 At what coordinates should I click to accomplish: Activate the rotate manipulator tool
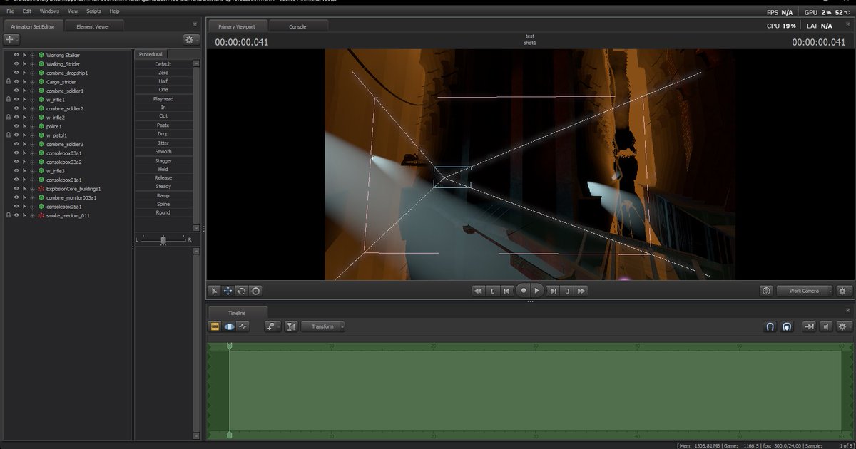tap(242, 291)
